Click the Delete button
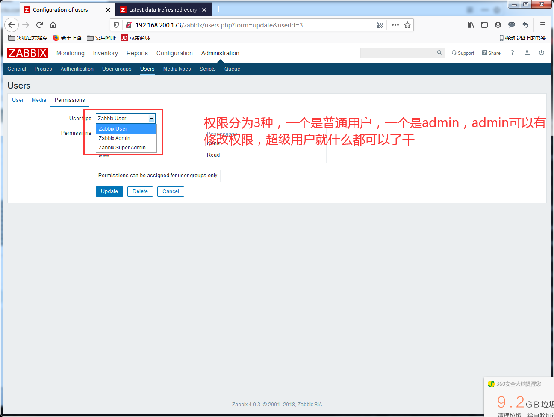 point(140,191)
